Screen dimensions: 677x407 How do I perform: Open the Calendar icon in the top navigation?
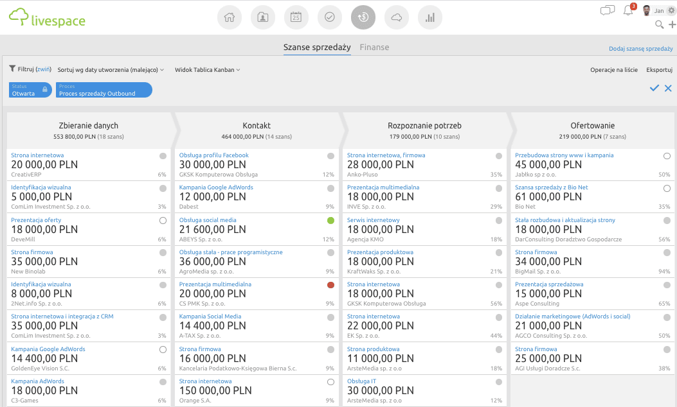click(296, 17)
